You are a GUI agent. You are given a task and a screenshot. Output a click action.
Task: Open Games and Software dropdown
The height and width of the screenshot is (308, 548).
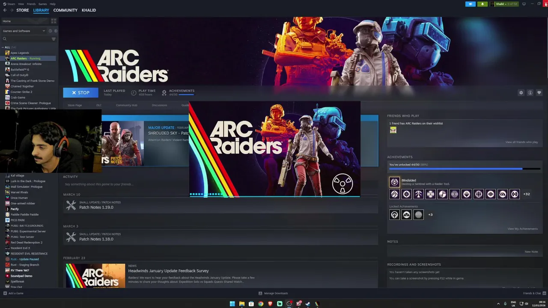(x=24, y=31)
